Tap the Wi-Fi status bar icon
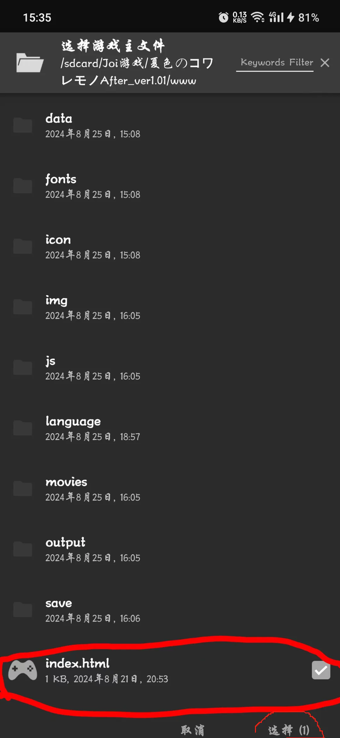340x738 pixels. pos(258,18)
